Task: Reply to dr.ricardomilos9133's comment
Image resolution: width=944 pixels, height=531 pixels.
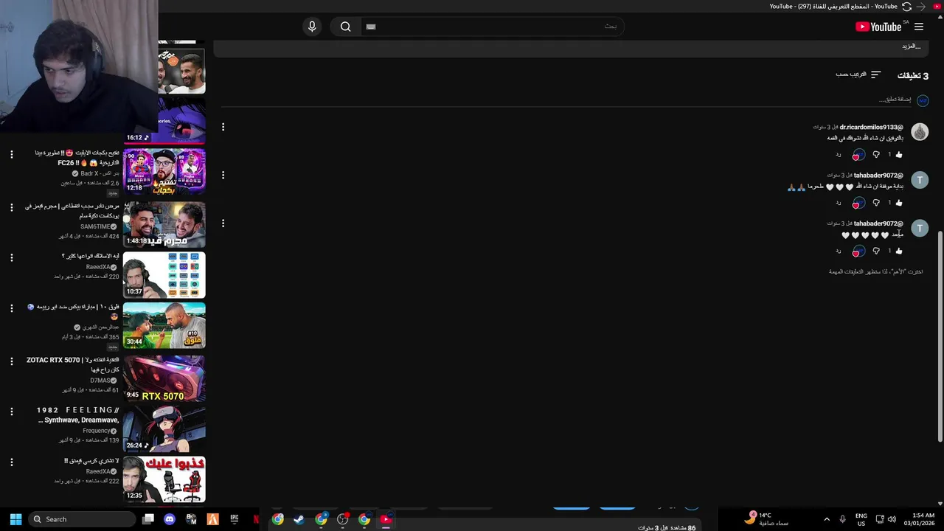Action: (x=839, y=154)
